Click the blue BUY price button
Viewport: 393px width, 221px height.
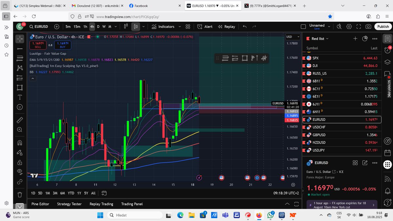pos(63,45)
